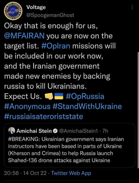
Task: Open the @SpoogemanGhost handle
Action: [50, 15]
